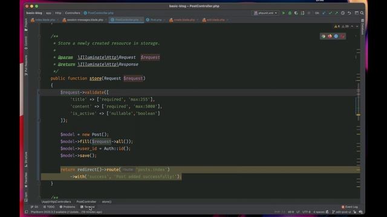The width and height of the screenshot is (387, 217).
Task: Open the IDE layout window icon next to search
Action: pyautogui.click(x=356, y=13)
